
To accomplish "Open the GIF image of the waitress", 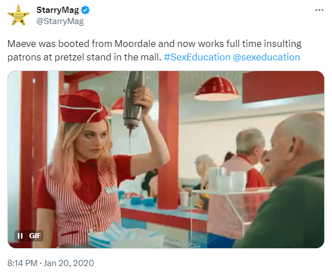I will [166, 159].
